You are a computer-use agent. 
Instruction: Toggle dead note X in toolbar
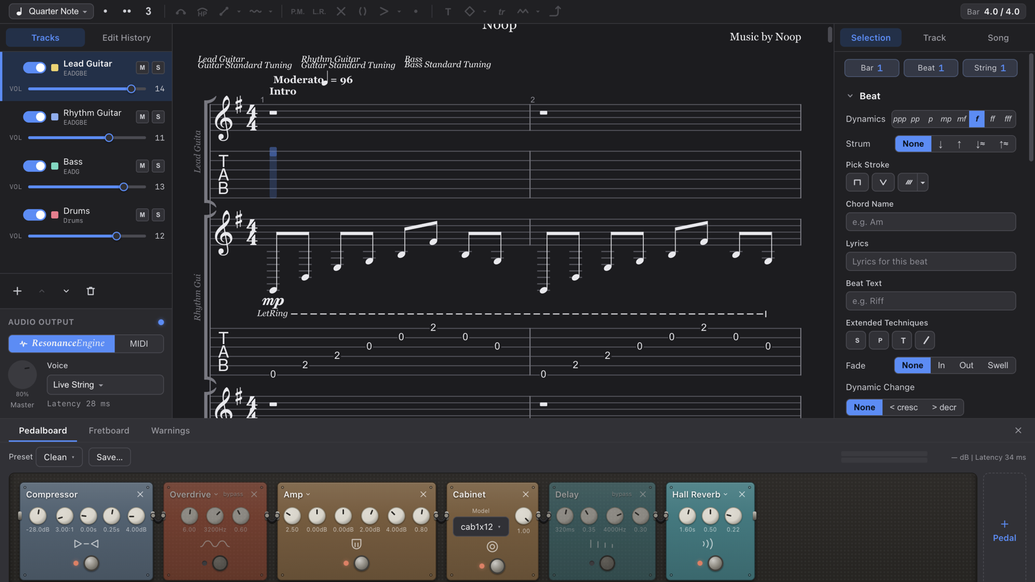[341, 11]
